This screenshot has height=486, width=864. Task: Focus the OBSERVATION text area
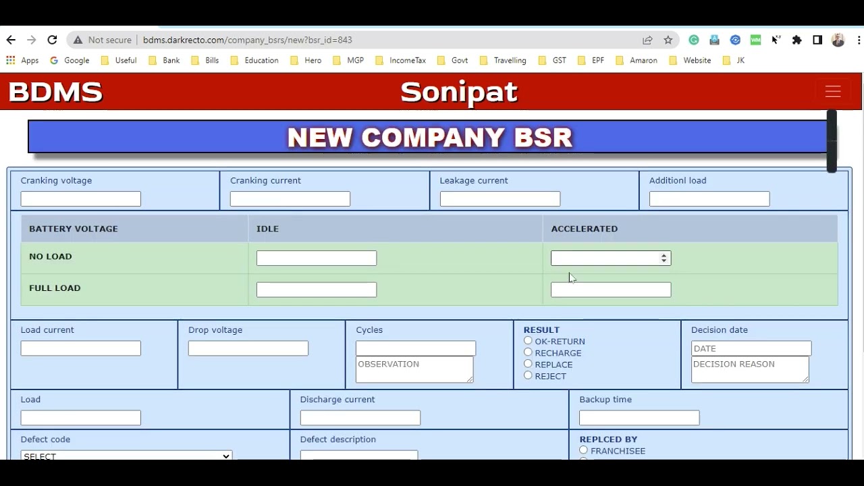click(414, 369)
